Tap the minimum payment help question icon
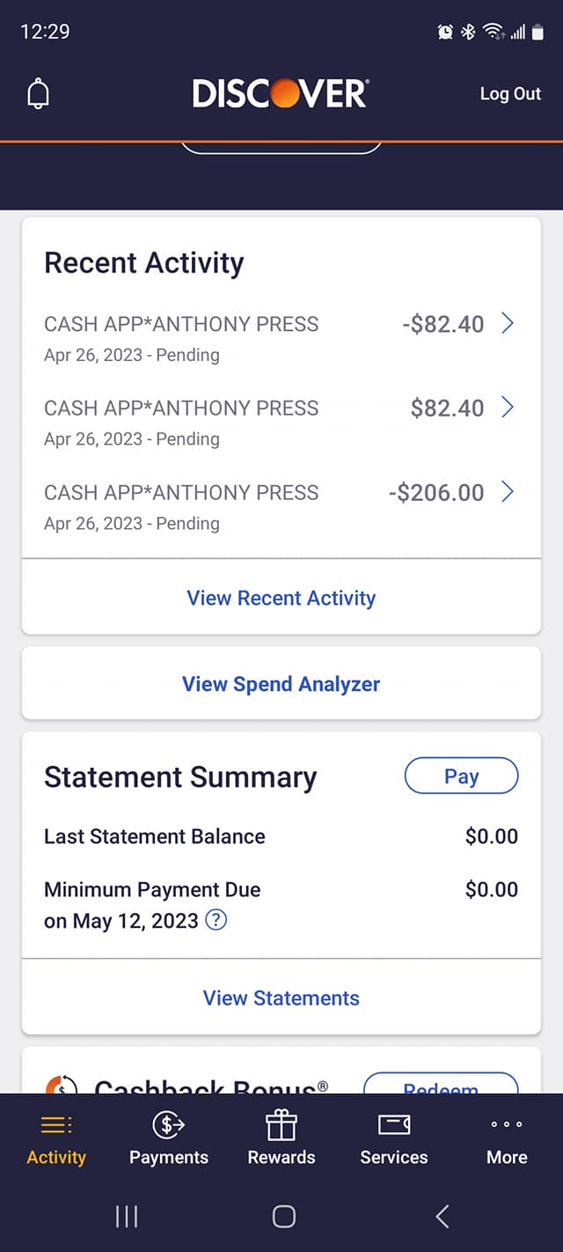The width and height of the screenshot is (563, 1252). coord(216,921)
